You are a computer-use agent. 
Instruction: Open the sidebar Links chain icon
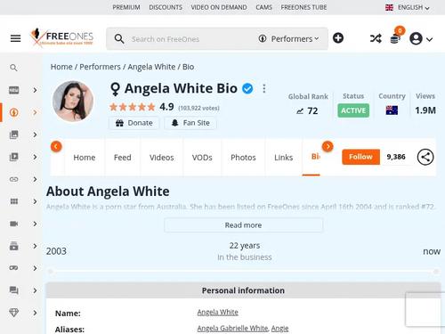coord(14,179)
